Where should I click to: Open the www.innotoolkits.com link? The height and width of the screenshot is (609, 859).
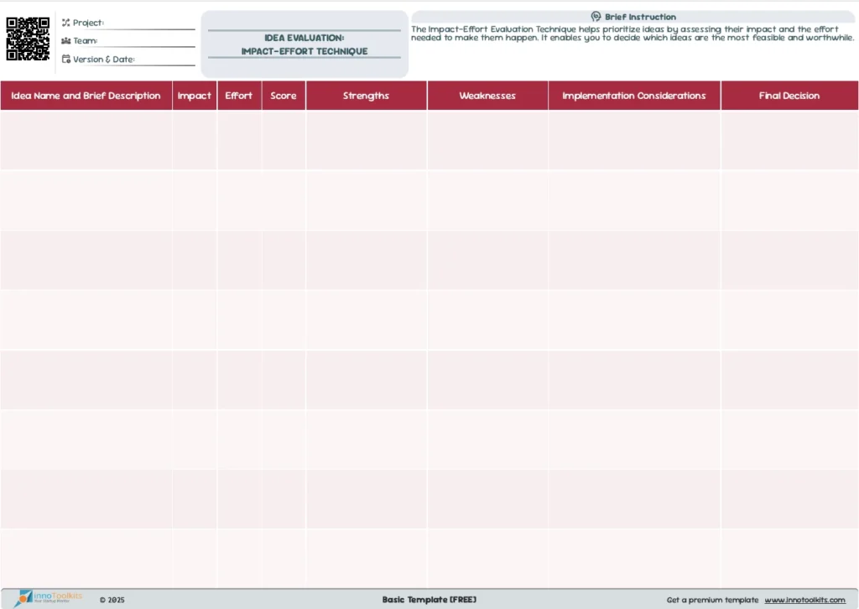click(x=804, y=600)
